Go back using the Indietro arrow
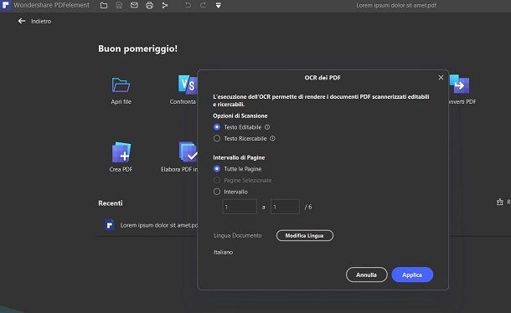511x313 pixels. 22,21
